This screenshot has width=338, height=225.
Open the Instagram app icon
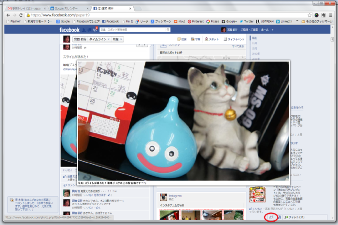point(163,197)
